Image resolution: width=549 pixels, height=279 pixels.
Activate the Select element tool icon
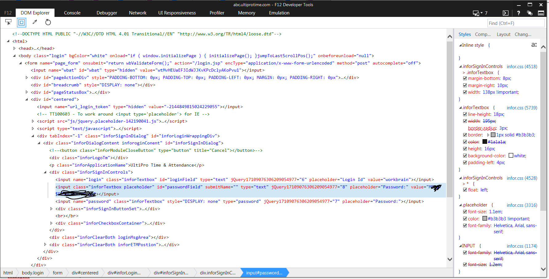coord(8,22)
